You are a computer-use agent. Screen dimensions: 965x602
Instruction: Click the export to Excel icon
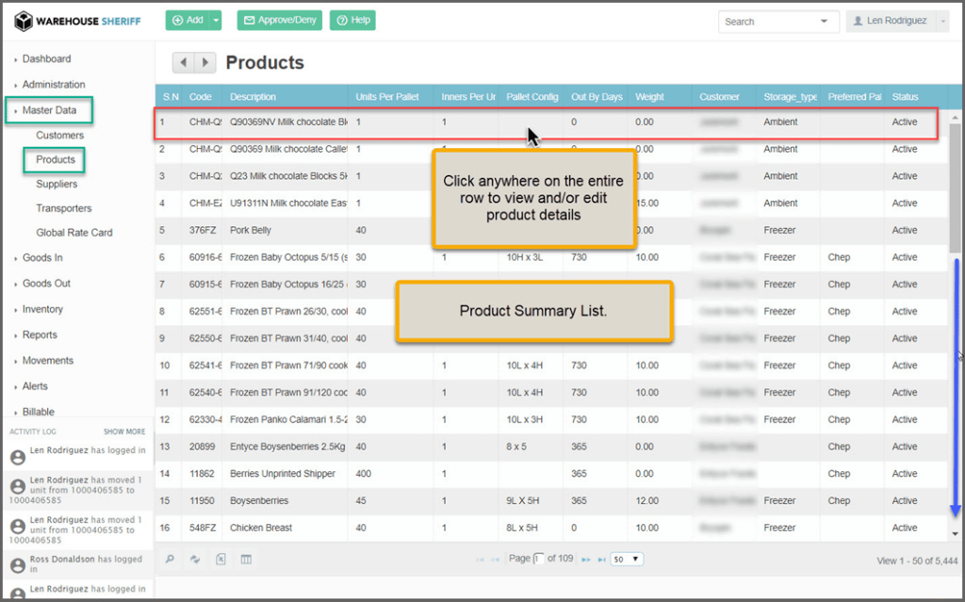coord(221,559)
